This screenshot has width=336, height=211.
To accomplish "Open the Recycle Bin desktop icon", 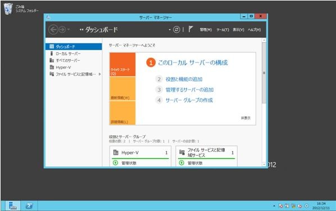I will [x=8, y=9].
